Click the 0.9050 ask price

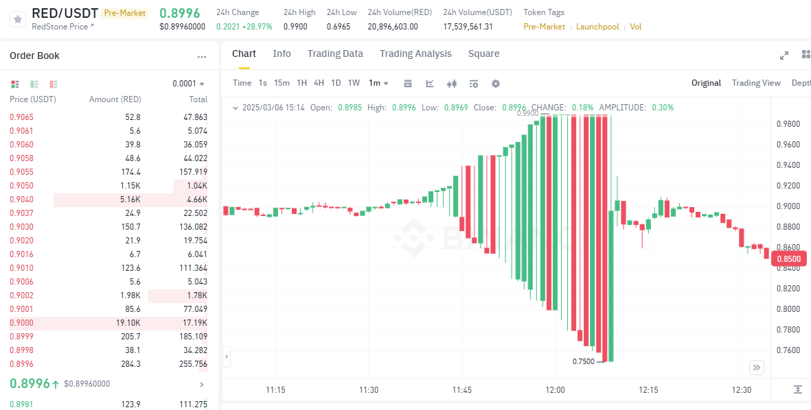tap(22, 185)
